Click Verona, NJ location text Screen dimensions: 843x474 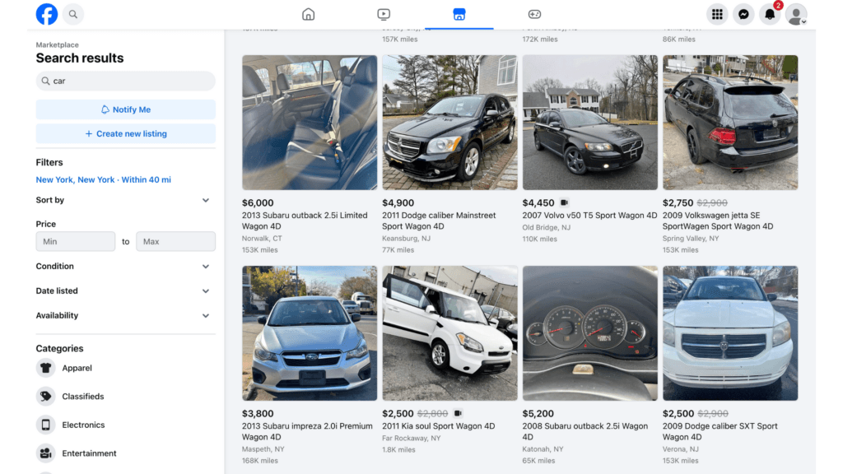[681, 449]
